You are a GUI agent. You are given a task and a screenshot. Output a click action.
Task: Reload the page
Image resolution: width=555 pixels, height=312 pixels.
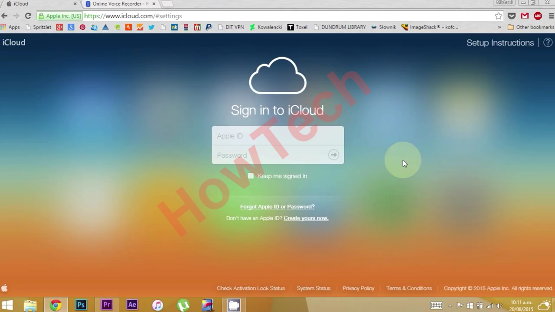[28, 16]
